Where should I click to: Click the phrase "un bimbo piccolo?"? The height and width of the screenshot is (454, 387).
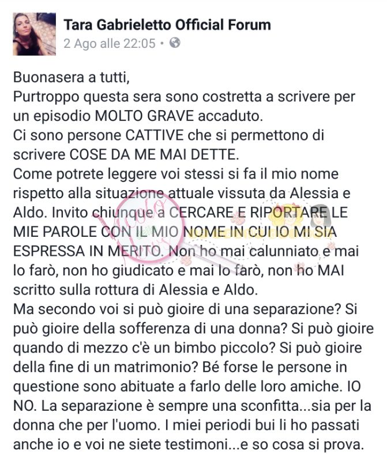click(x=214, y=348)
